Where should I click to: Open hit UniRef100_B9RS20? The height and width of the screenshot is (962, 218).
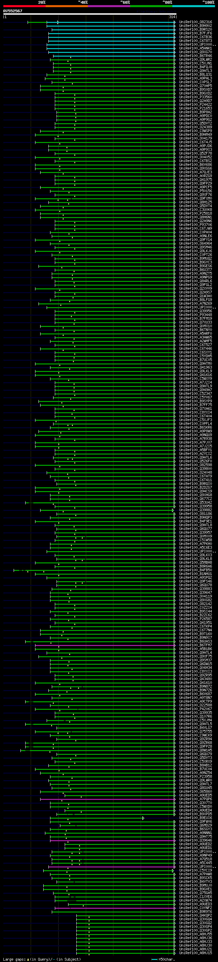point(196,29)
